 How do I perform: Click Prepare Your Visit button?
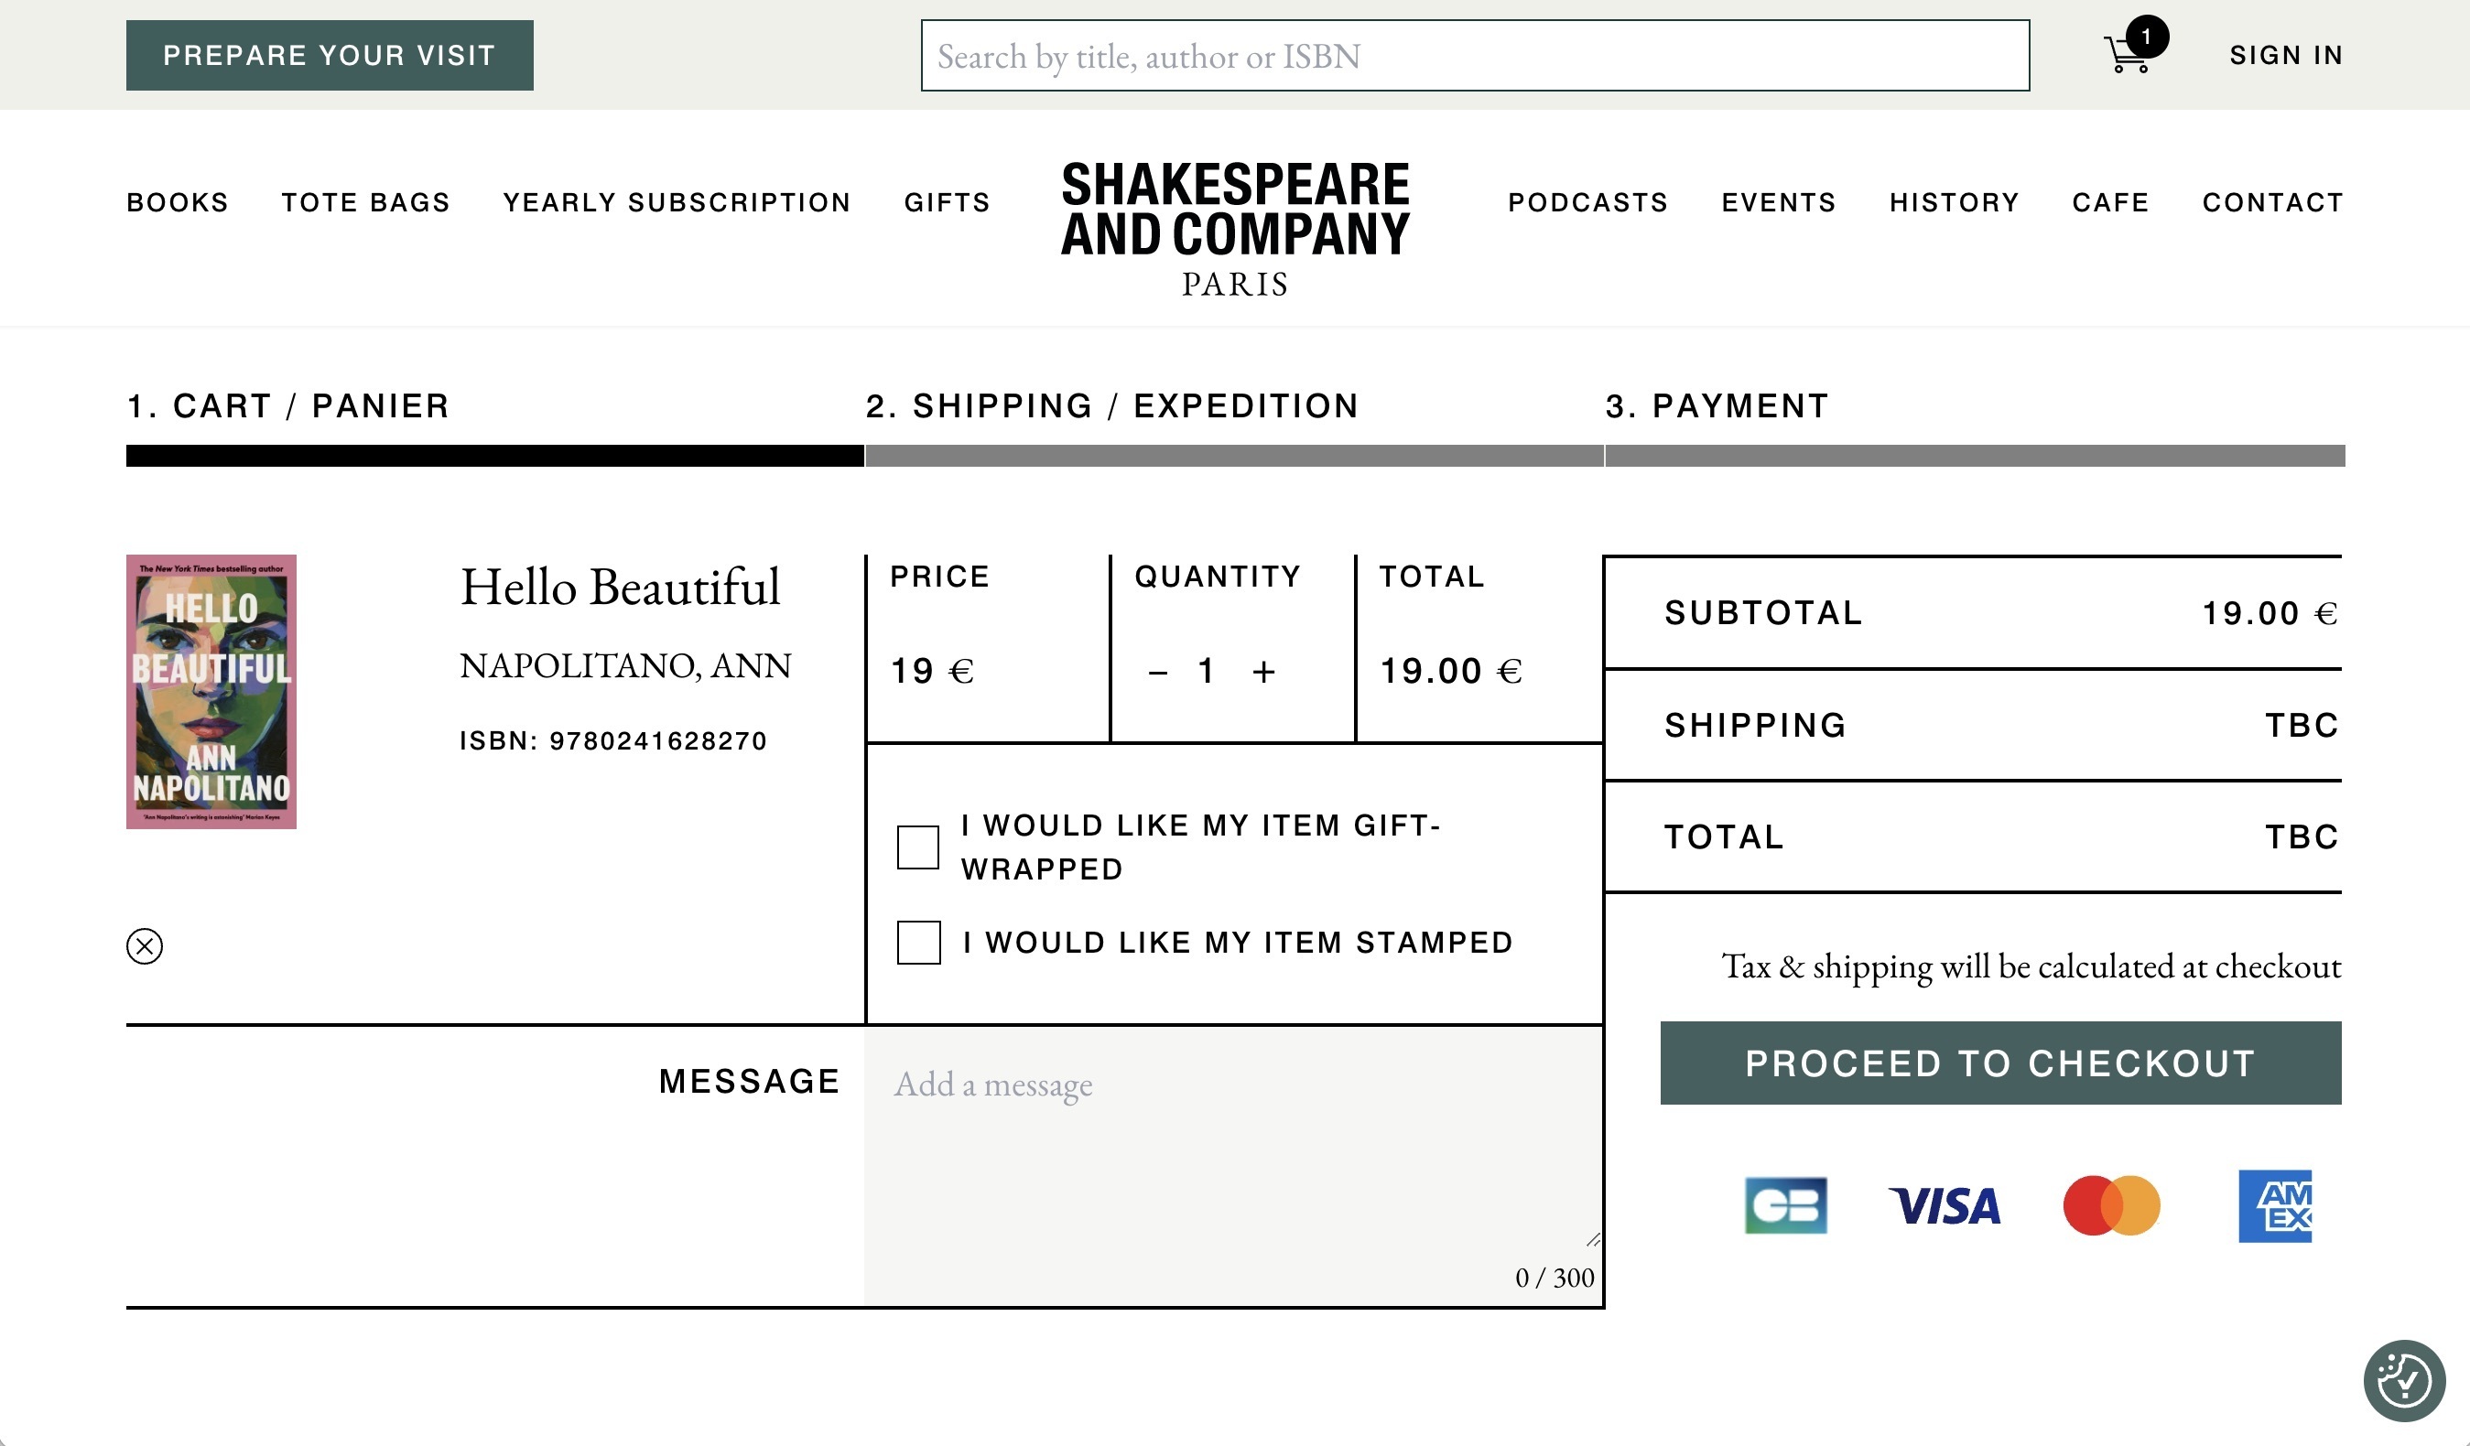[x=330, y=55]
